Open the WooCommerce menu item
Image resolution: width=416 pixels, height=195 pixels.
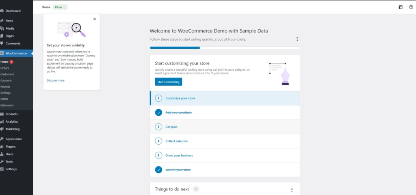[16, 53]
